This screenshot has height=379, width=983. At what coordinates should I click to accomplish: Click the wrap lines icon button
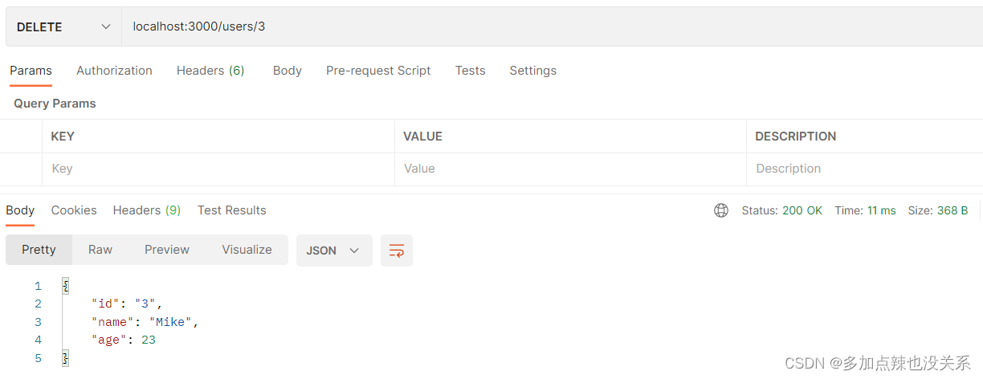(x=397, y=251)
